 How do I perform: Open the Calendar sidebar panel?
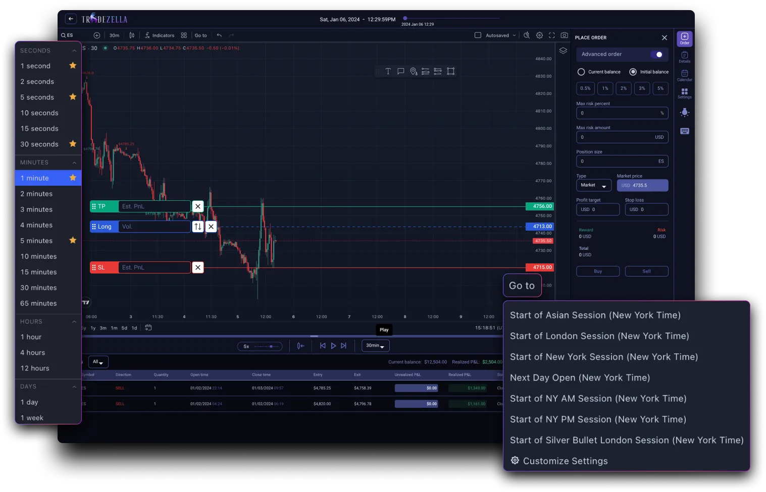(685, 76)
